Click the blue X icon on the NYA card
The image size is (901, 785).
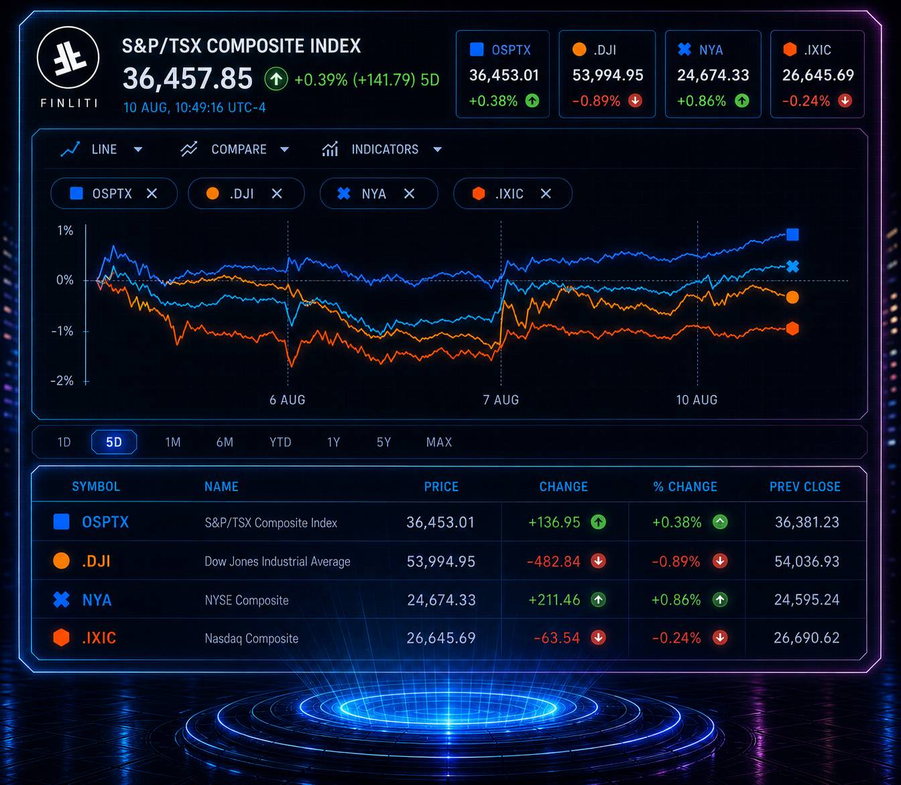click(684, 49)
